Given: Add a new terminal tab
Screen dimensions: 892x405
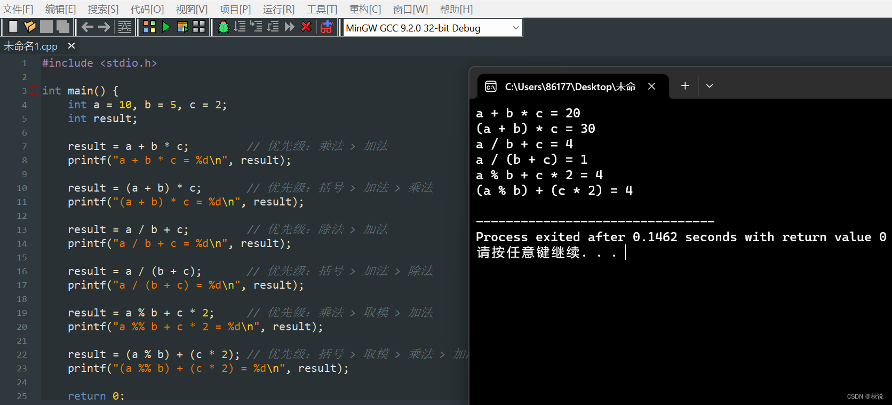Looking at the screenshot, I should click(685, 85).
